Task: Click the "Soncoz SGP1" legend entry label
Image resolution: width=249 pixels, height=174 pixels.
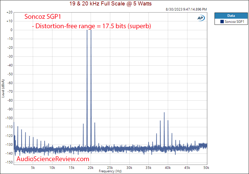Action: pyautogui.click(x=234, y=21)
